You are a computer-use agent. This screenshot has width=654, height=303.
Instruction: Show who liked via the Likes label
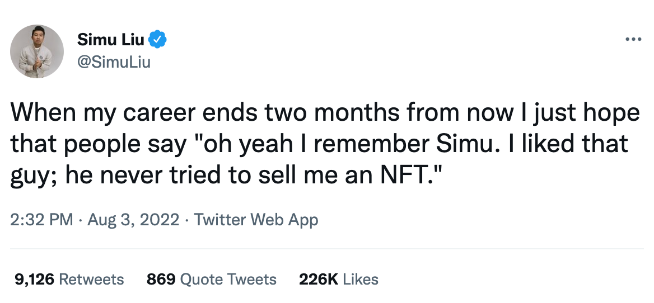[x=361, y=279]
